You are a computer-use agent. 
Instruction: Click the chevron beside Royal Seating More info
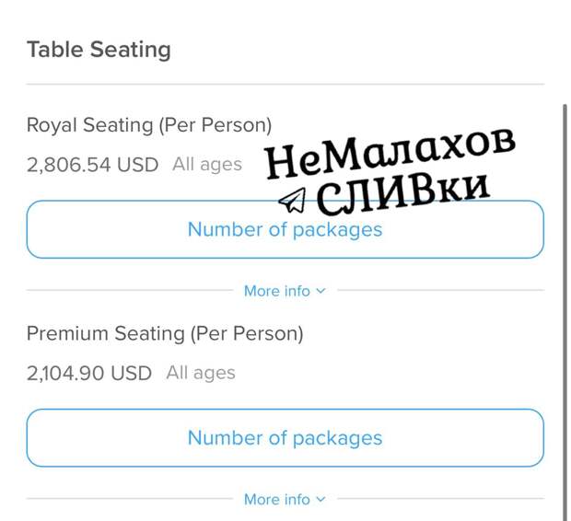coord(320,291)
